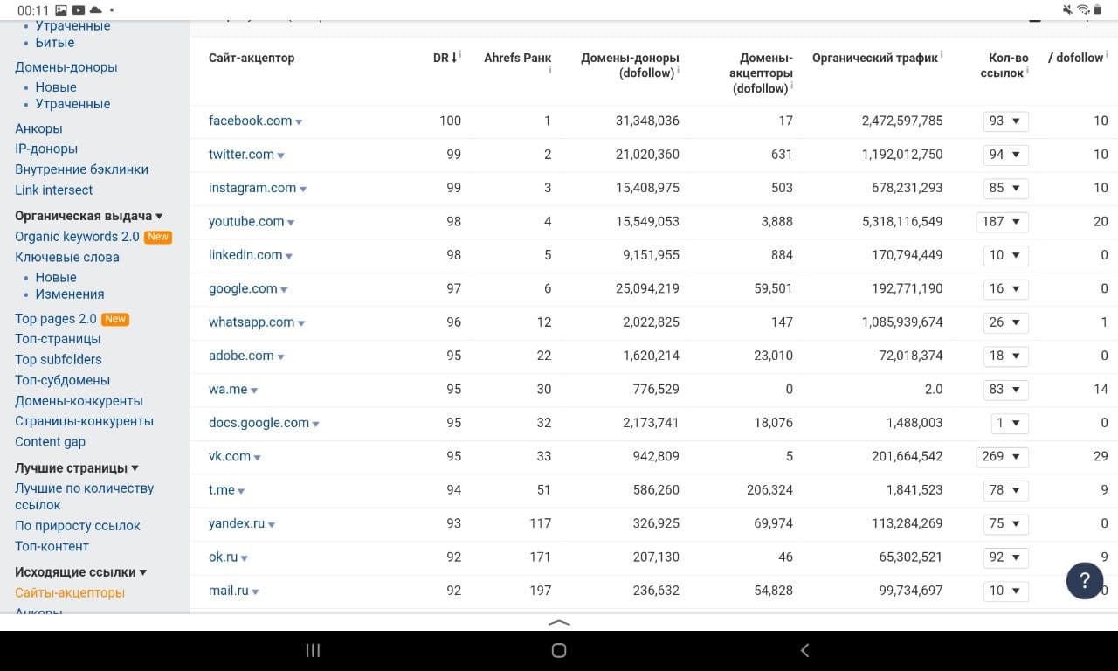This screenshot has width=1118, height=671.
Task: Click info icon beside Кол-во ссылок header
Action: coord(1027,70)
